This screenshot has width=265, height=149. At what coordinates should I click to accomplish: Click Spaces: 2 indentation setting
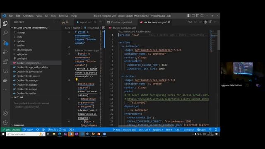(158, 130)
